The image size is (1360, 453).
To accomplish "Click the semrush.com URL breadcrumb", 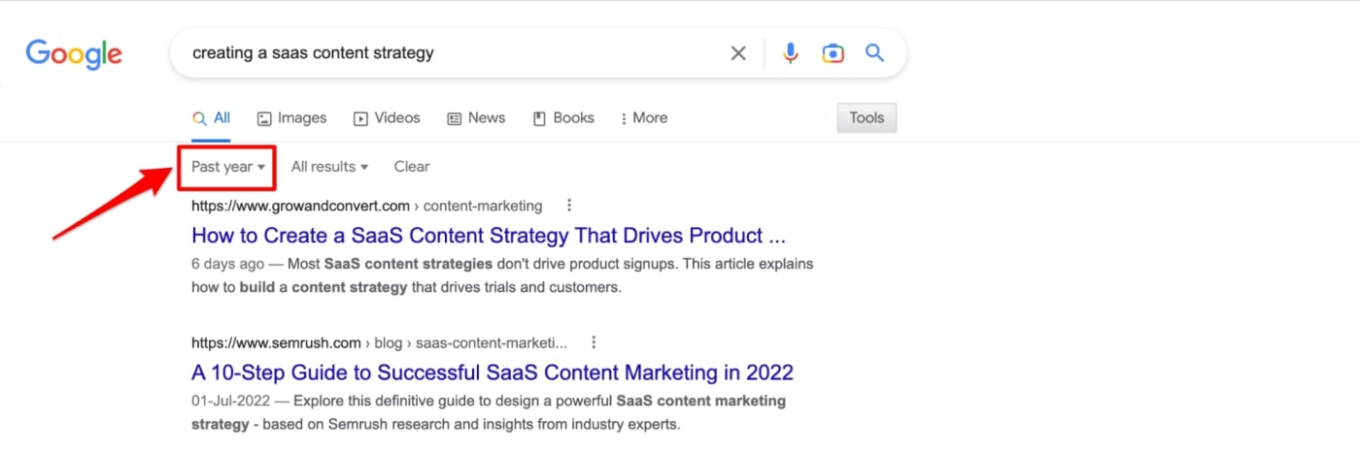I will tap(379, 342).
